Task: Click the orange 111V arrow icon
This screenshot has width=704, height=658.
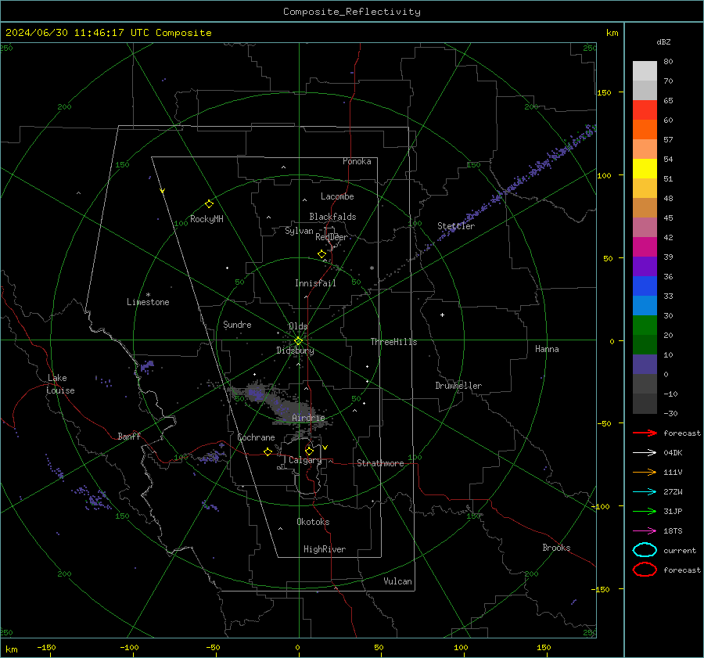Action: [645, 472]
